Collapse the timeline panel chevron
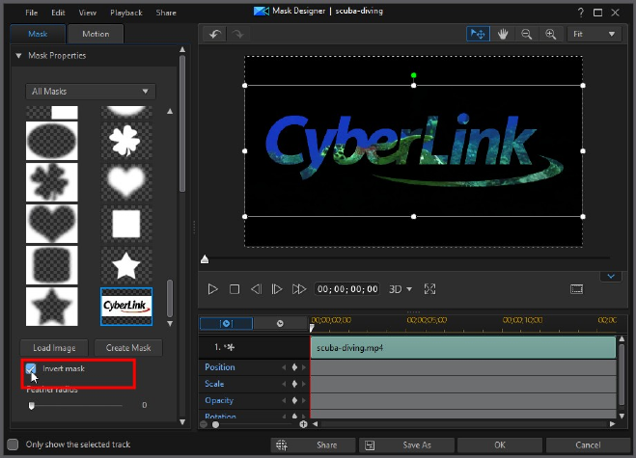Image resolution: width=636 pixels, height=458 pixels. (x=611, y=277)
